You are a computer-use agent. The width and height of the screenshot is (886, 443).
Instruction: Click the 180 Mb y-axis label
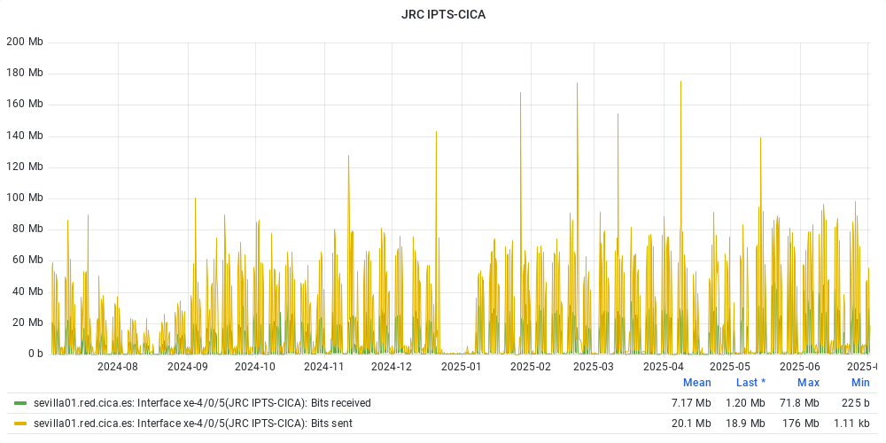click(x=24, y=73)
